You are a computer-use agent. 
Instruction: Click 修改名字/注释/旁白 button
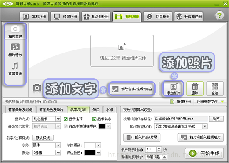(132, 89)
